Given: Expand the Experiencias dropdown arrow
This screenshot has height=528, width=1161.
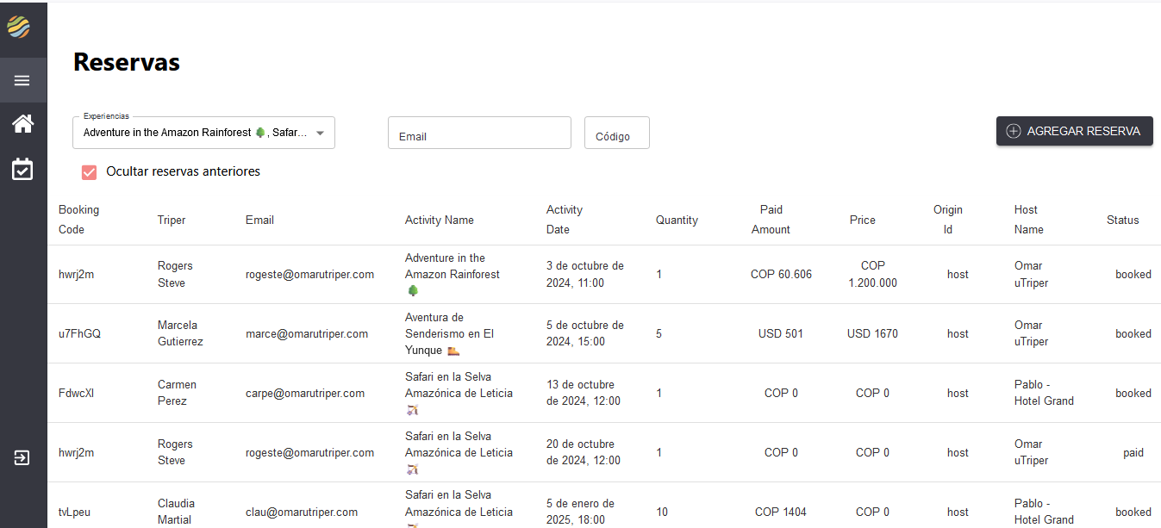Looking at the screenshot, I should pos(320,134).
